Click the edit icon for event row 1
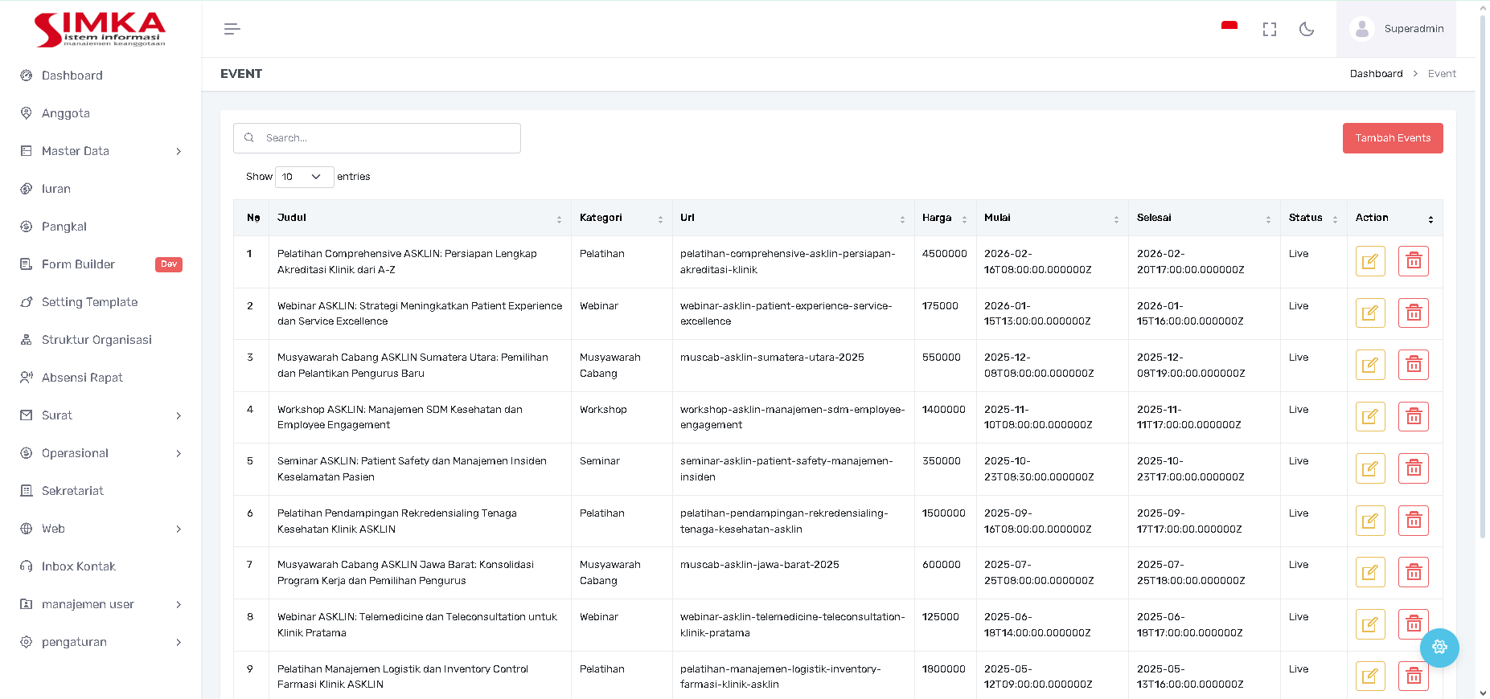 pyautogui.click(x=1369, y=261)
